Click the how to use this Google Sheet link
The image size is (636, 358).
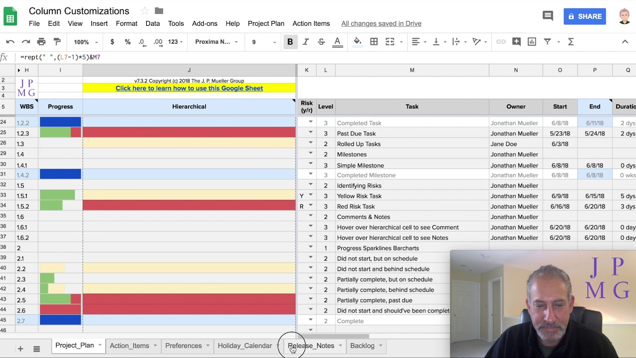189,88
